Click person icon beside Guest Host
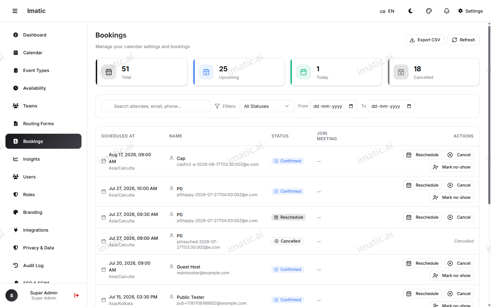Screen dimensions: 491x307 click(x=172, y=266)
